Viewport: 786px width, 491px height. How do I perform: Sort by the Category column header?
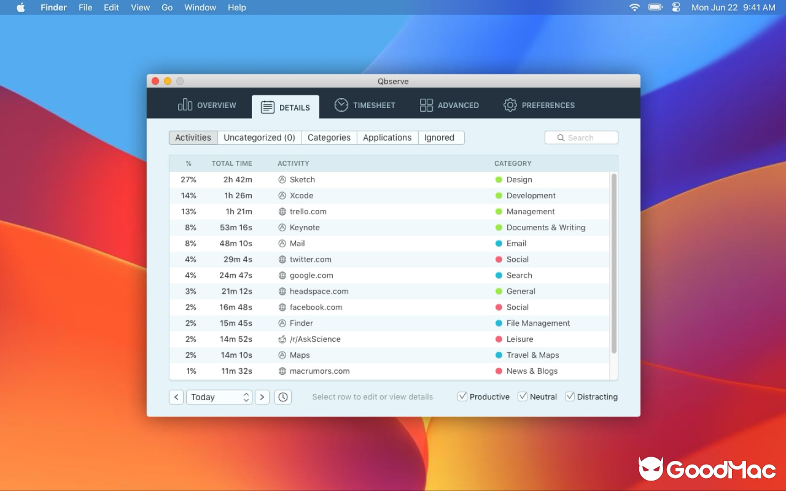[513, 163]
